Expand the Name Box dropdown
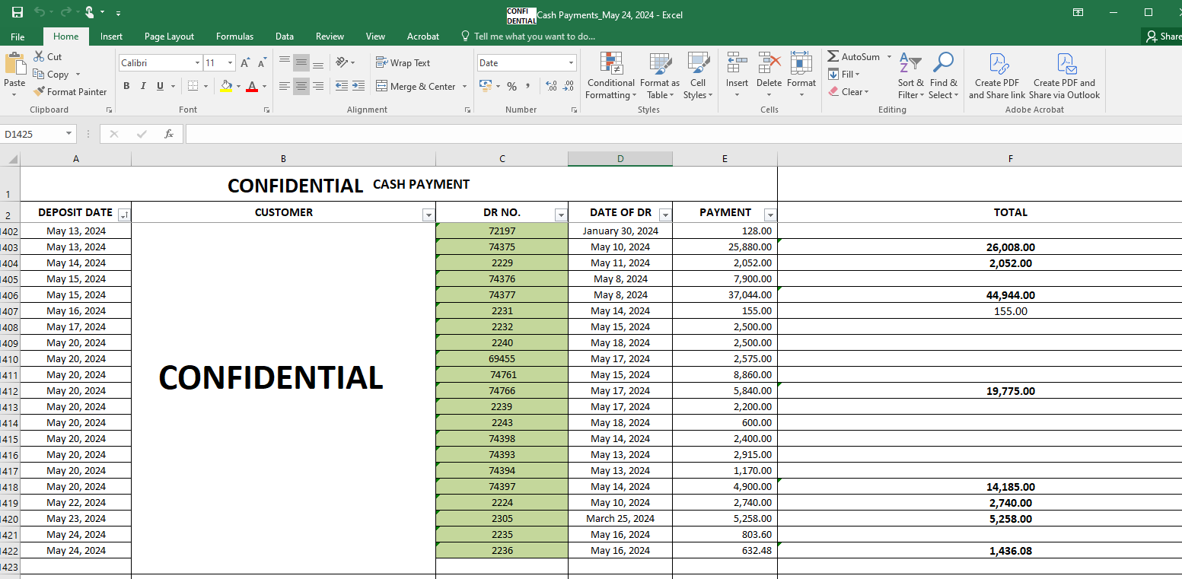1182x579 pixels. pyautogui.click(x=68, y=134)
